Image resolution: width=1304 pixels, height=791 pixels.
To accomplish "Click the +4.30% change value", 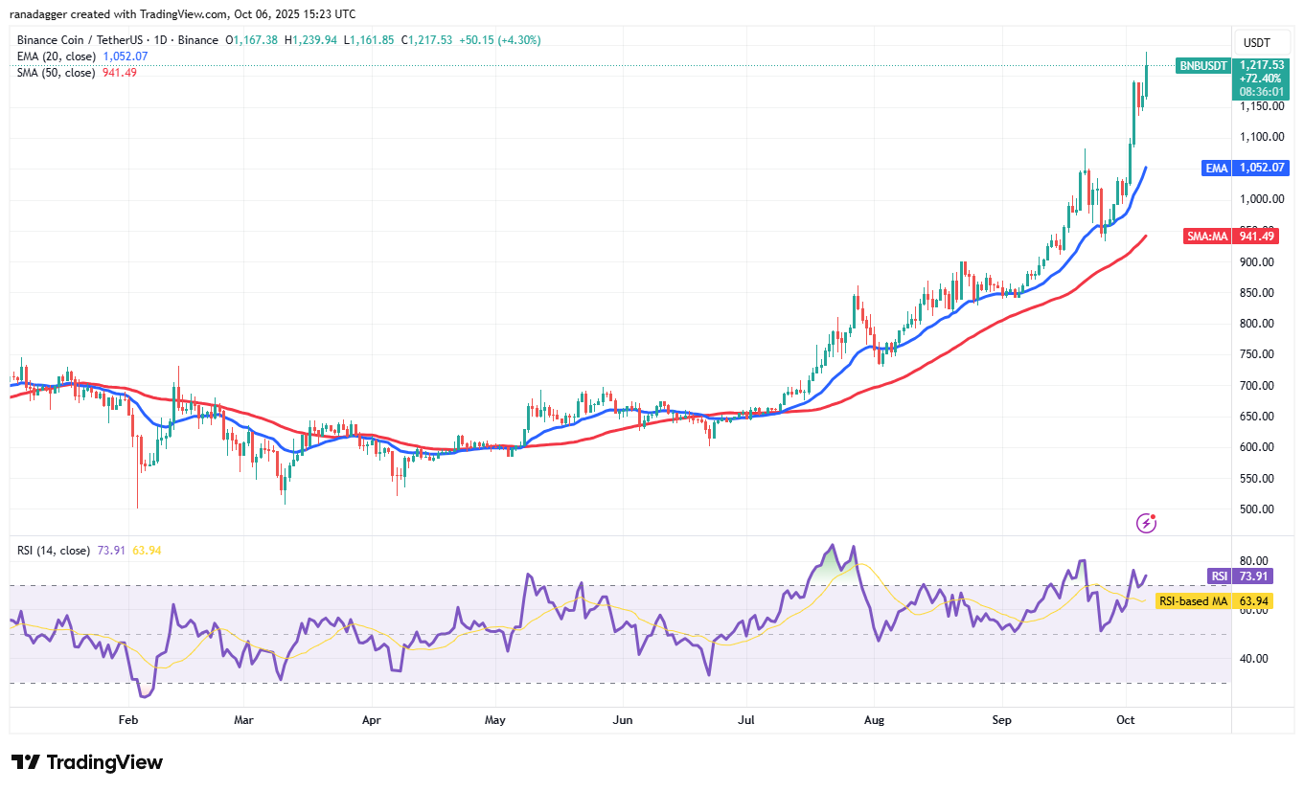I will coord(518,40).
